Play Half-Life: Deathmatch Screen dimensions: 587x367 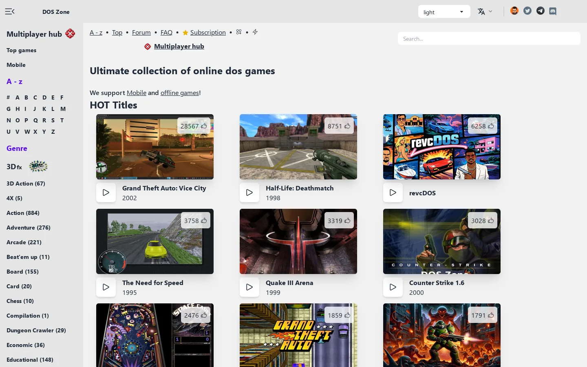[249, 192]
